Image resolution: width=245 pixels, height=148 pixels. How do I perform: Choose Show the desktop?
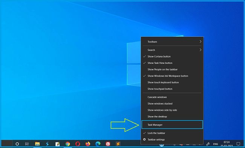pos(172,116)
